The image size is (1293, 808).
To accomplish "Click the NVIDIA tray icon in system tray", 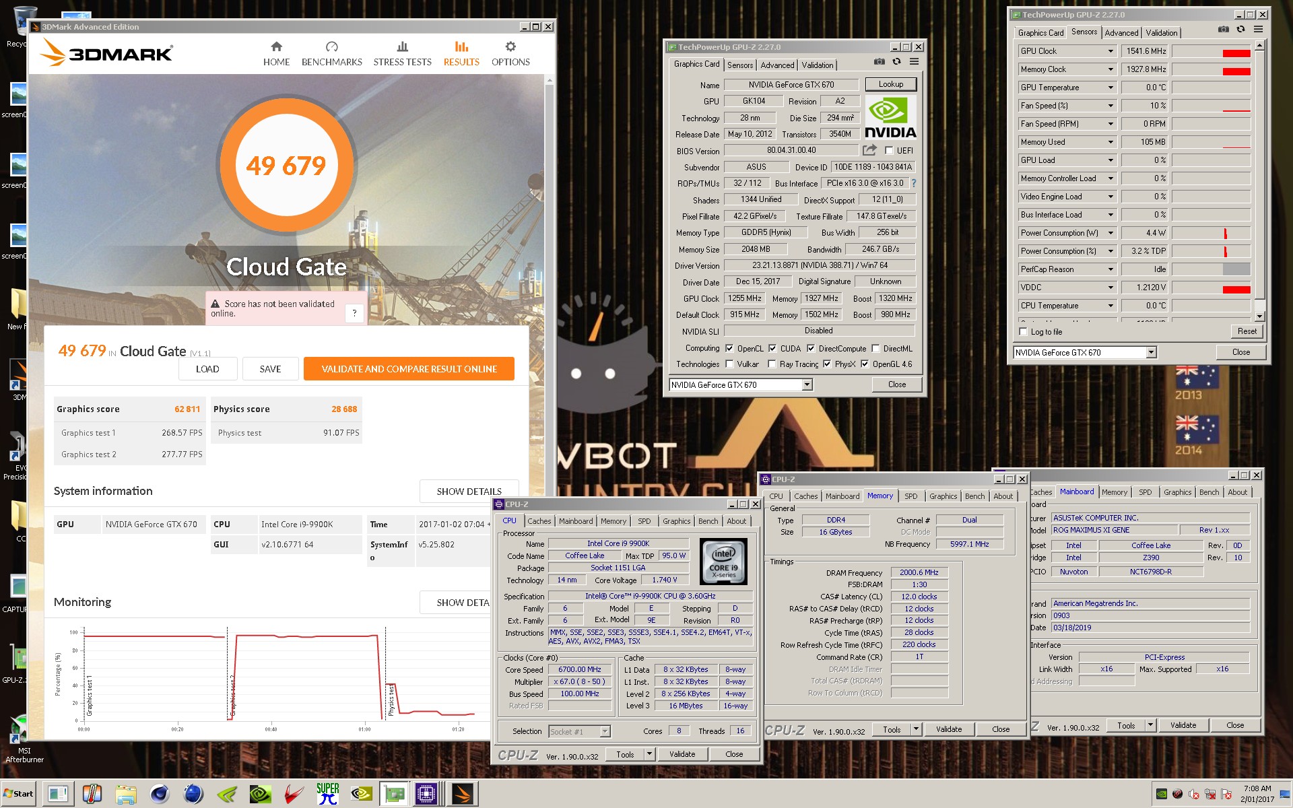I will click(x=1162, y=794).
